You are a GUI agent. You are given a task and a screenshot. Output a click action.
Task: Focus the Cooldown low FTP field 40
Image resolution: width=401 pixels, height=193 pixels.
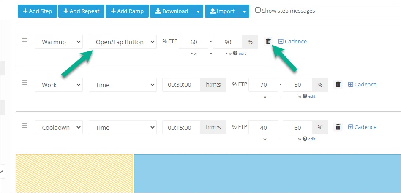point(263,127)
